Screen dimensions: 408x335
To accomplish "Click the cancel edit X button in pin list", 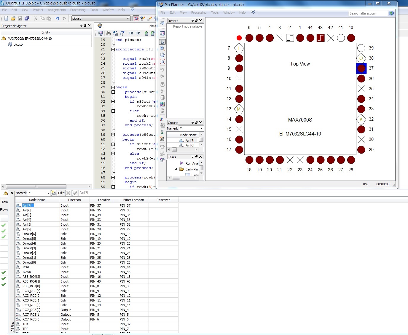I will tap(68, 193).
